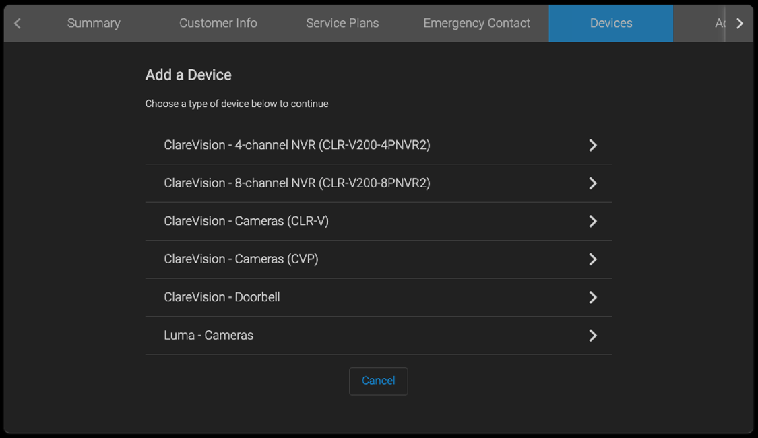The width and height of the screenshot is (758, 438).
Task: Open the Customer Info tab
Action: 218,22
